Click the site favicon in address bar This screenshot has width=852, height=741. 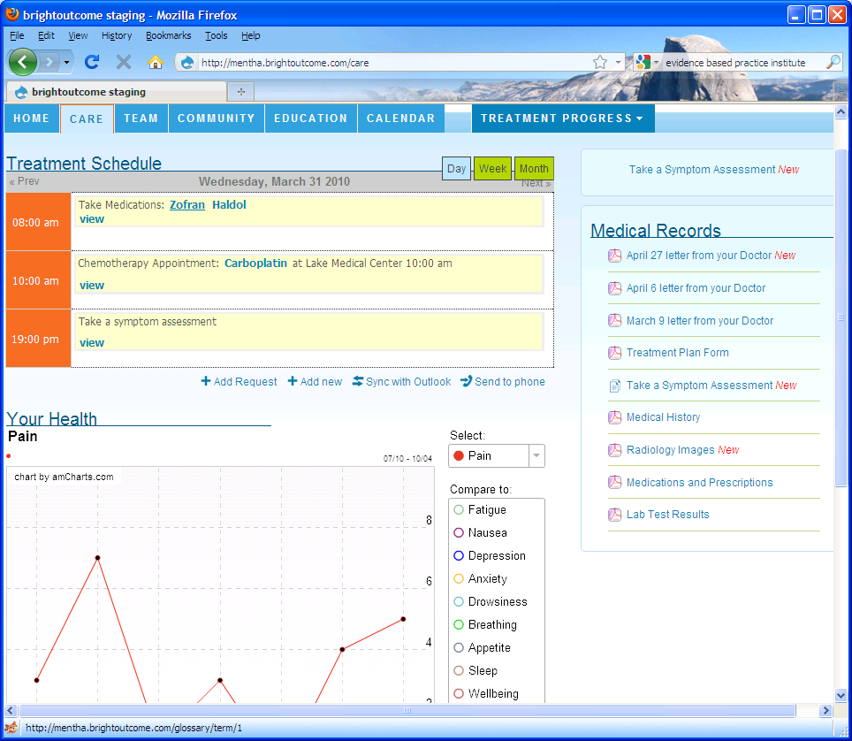click(187, 63)
